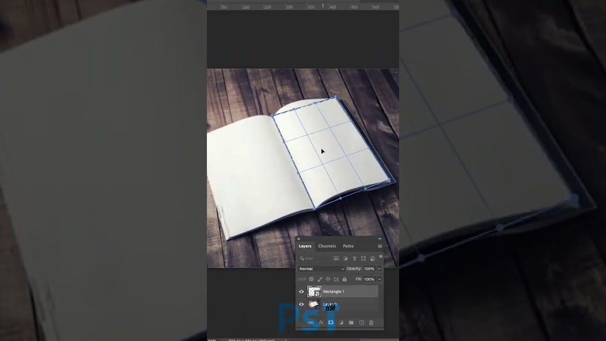
Task: Select the Layers tab
Action: click(305, 246)
